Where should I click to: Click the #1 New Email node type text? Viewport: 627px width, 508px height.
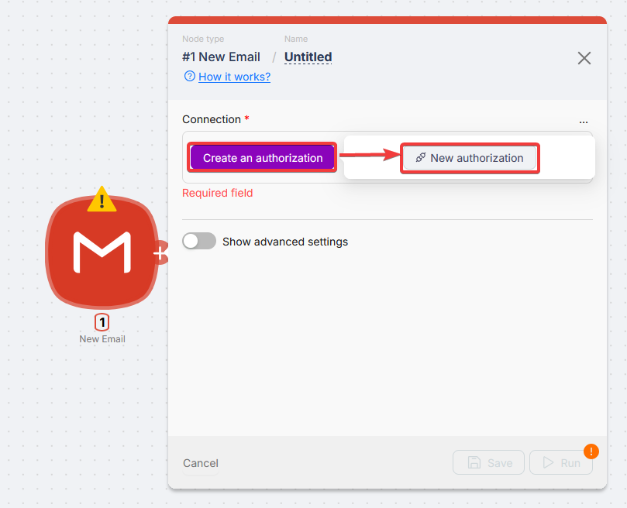tap(221, 57)
